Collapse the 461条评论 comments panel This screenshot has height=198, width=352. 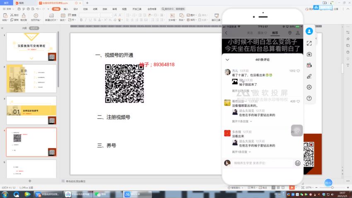(x=227, y=60)
